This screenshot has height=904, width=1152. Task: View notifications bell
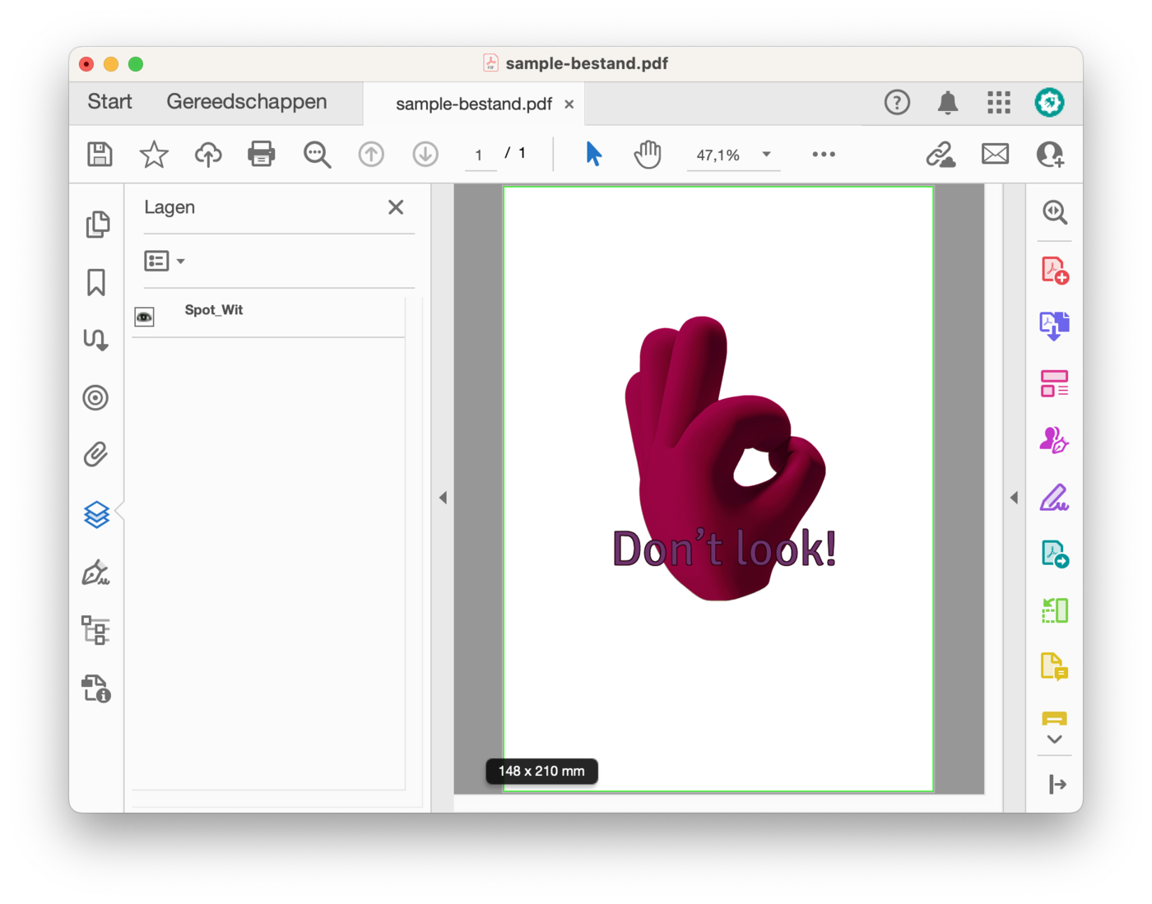(948, 103)
